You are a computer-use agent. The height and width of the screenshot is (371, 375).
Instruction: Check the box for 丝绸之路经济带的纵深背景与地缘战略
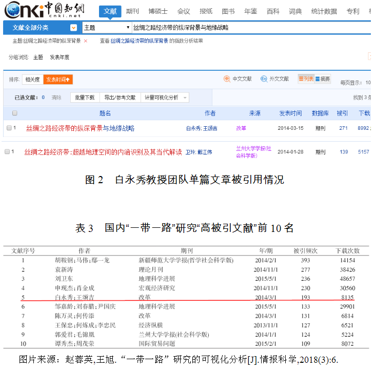click(x=9, y=128)
